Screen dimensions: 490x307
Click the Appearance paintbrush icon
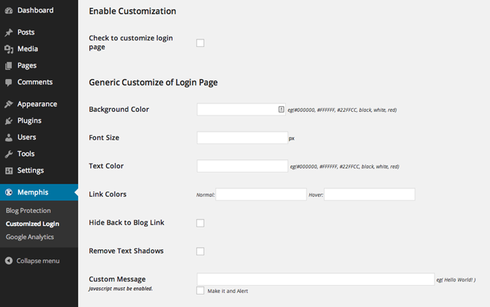(x=8, y=105)
